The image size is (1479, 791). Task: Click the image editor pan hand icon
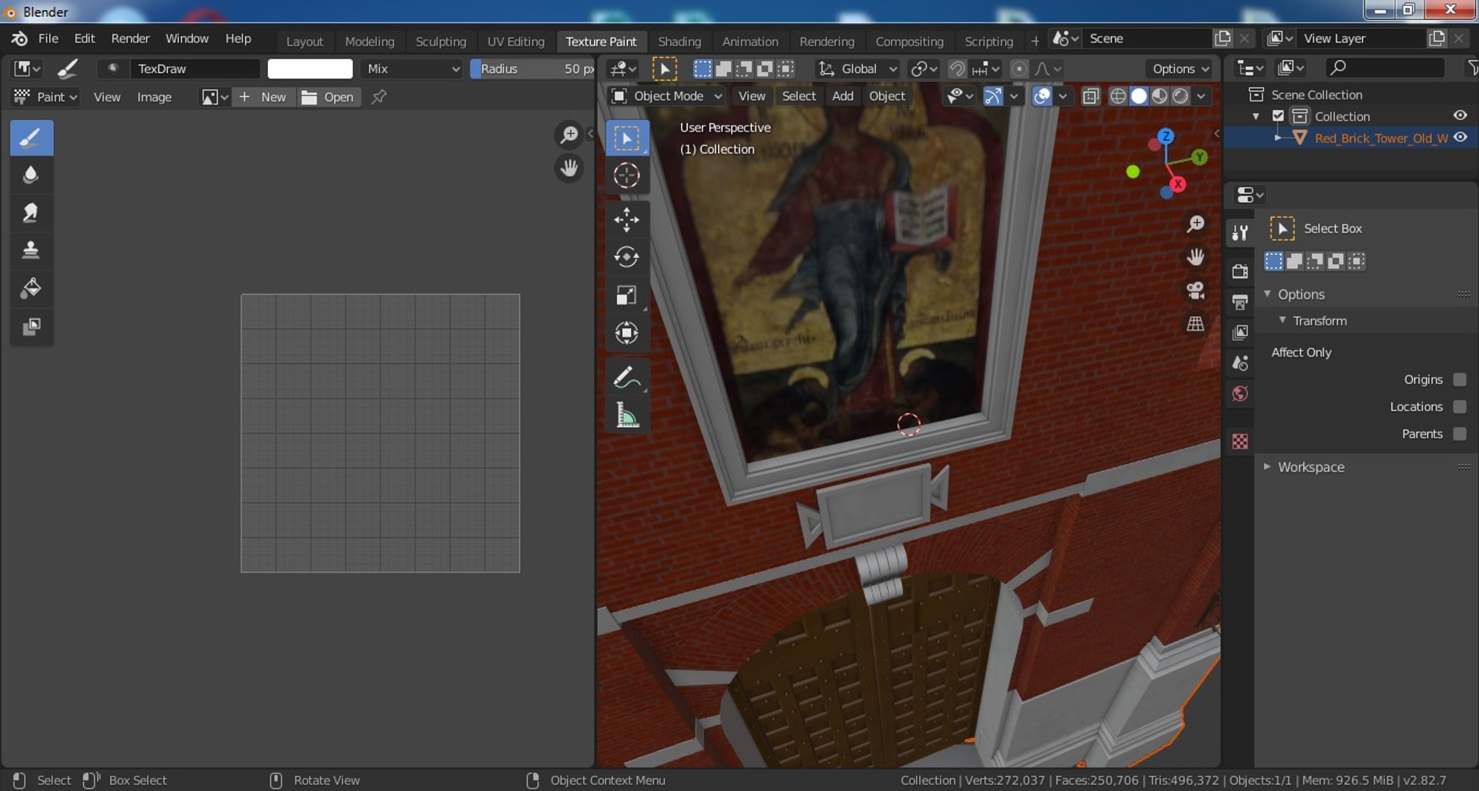(568, 168)
